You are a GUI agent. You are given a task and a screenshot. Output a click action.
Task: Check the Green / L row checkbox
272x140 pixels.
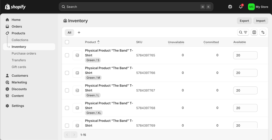(x=67, y=90)
